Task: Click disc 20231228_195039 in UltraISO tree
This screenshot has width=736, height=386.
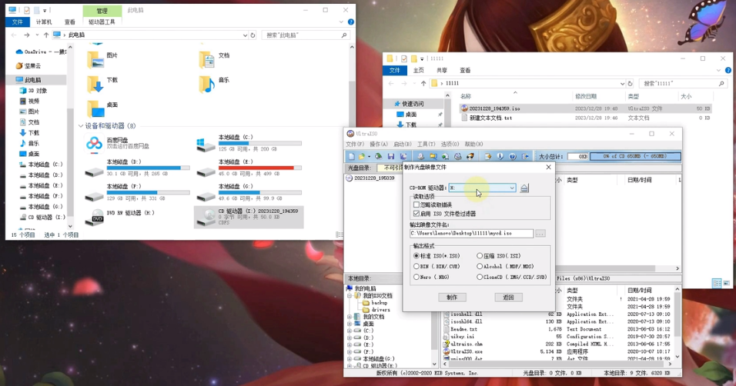Action: point(370,178)
